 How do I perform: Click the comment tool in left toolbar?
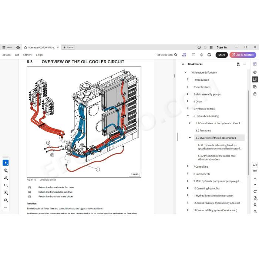(x=6, y=170)
